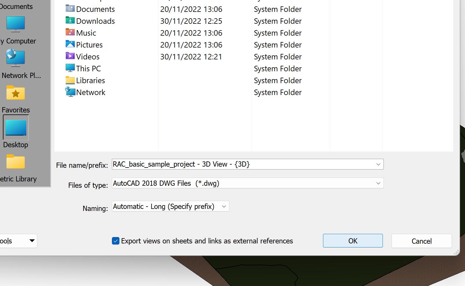Open the Documents folder icon in file list
Image resolution: width=465 pixels, height=286 pixels.
coord(70,8)
